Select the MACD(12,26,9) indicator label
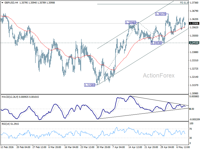The image size is (200, 150). tap(10, 97)
